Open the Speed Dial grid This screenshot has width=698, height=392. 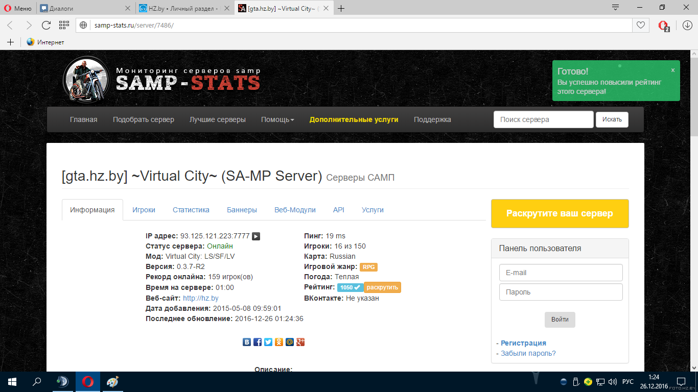[x=64, y=25]
